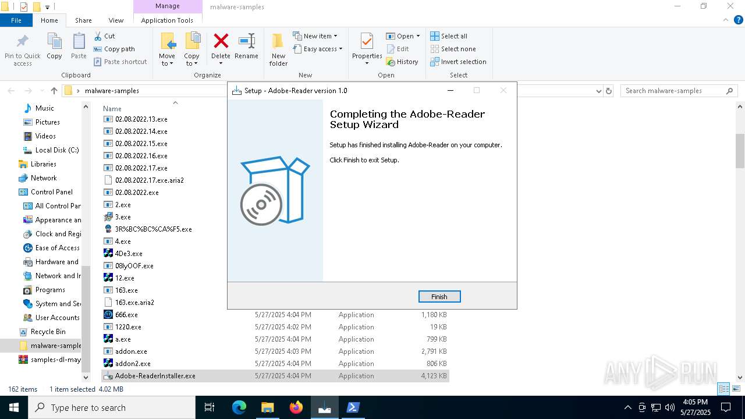Open PowerShell from taskbar
The width and height of the screenshot is (745, 419).
coord(353,407)
